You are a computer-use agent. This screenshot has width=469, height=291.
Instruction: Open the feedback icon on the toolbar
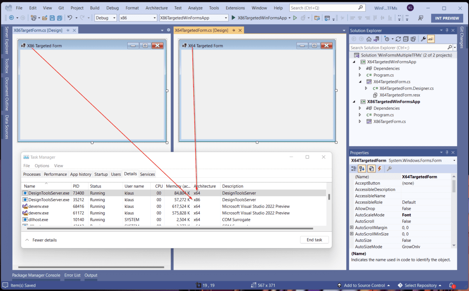420,18
